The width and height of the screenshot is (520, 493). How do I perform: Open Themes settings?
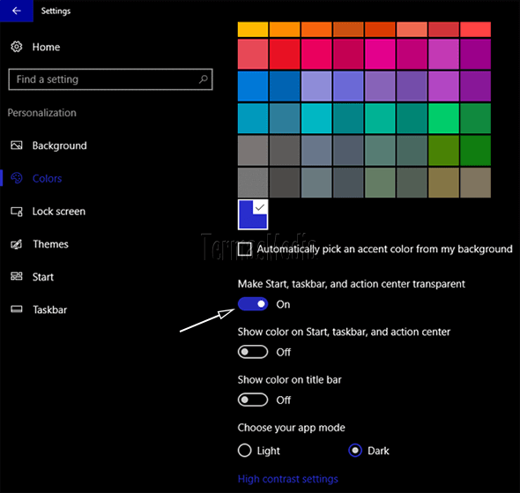point(50,244)
